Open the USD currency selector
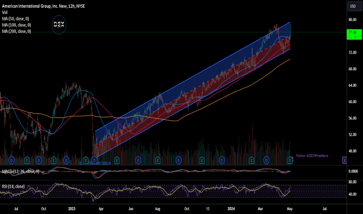 click(355, 6)
